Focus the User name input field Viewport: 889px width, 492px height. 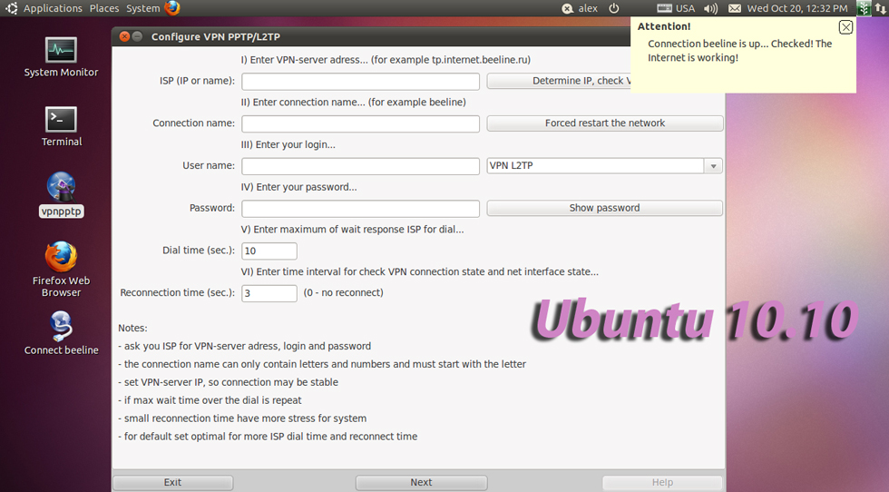(361, 166)
